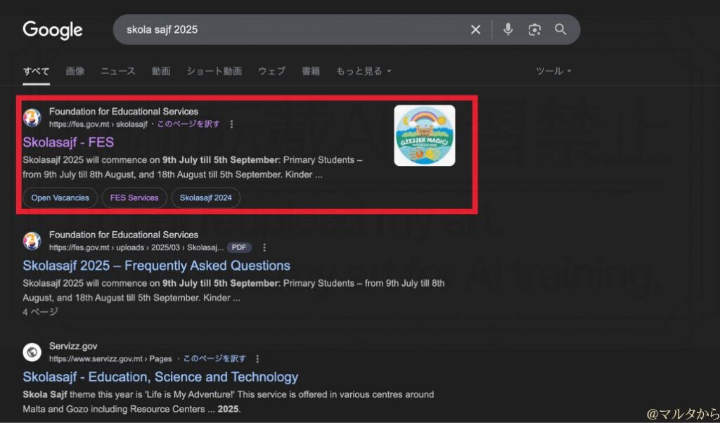Open the 動画 tab

(161, 71)
